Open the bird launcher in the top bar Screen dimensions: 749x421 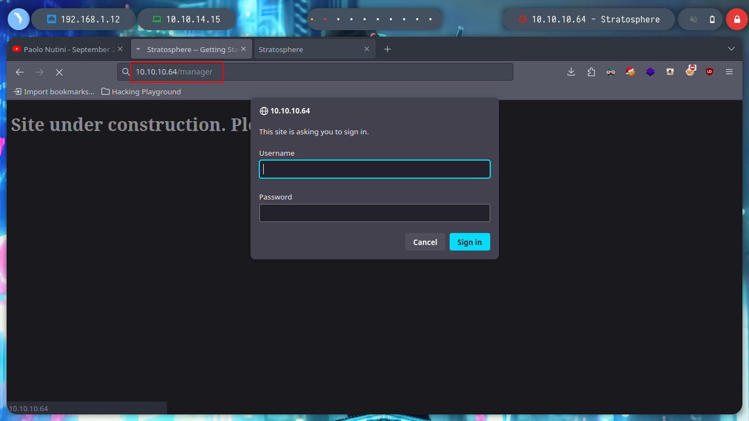pyautogui.click(x=18, y=19)
